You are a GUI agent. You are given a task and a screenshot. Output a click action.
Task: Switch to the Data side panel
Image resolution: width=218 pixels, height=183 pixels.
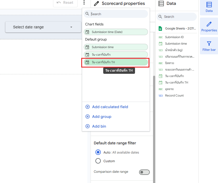[209, 7]
